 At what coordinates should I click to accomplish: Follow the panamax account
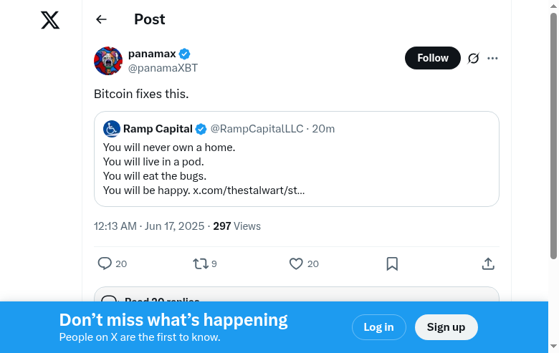pyautogui.click(x=432, y=58)
